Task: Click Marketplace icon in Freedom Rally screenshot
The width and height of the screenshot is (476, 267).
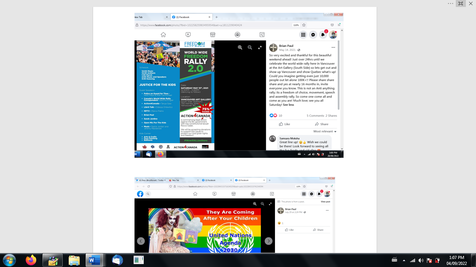Action: [213, 35]
